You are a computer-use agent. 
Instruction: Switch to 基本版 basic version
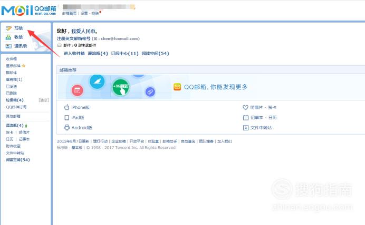[77, 148]
